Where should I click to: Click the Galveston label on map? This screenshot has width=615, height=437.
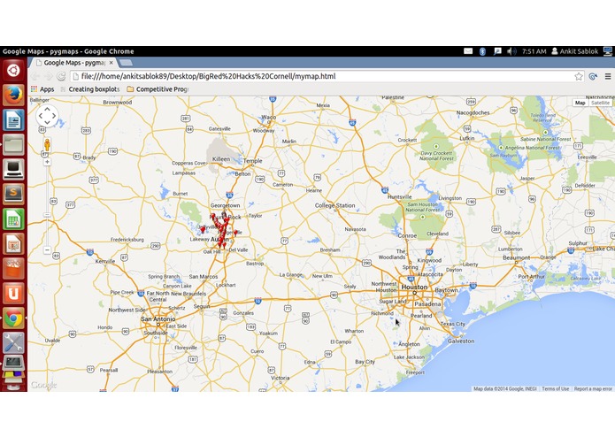coord(461,341)
